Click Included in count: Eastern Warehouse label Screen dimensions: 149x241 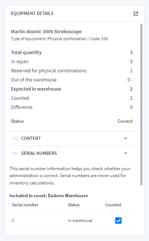click(49, 196)
